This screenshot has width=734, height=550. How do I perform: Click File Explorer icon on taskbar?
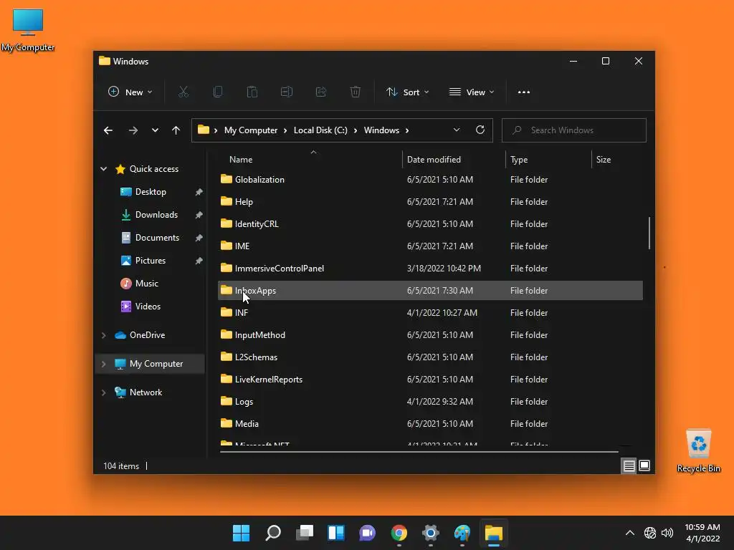pos(494,533)
